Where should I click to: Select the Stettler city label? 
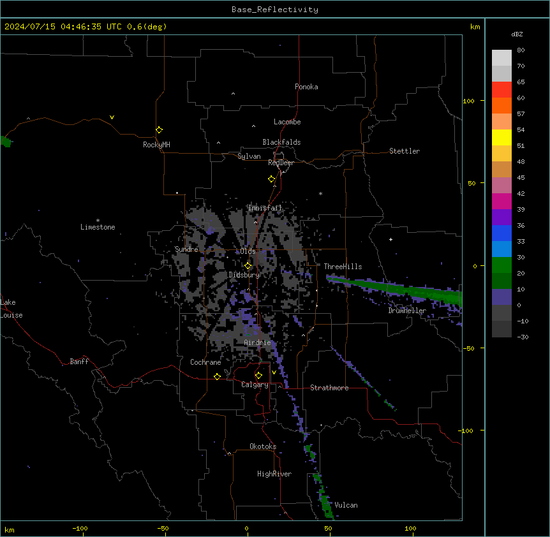(x=405, y=151)
